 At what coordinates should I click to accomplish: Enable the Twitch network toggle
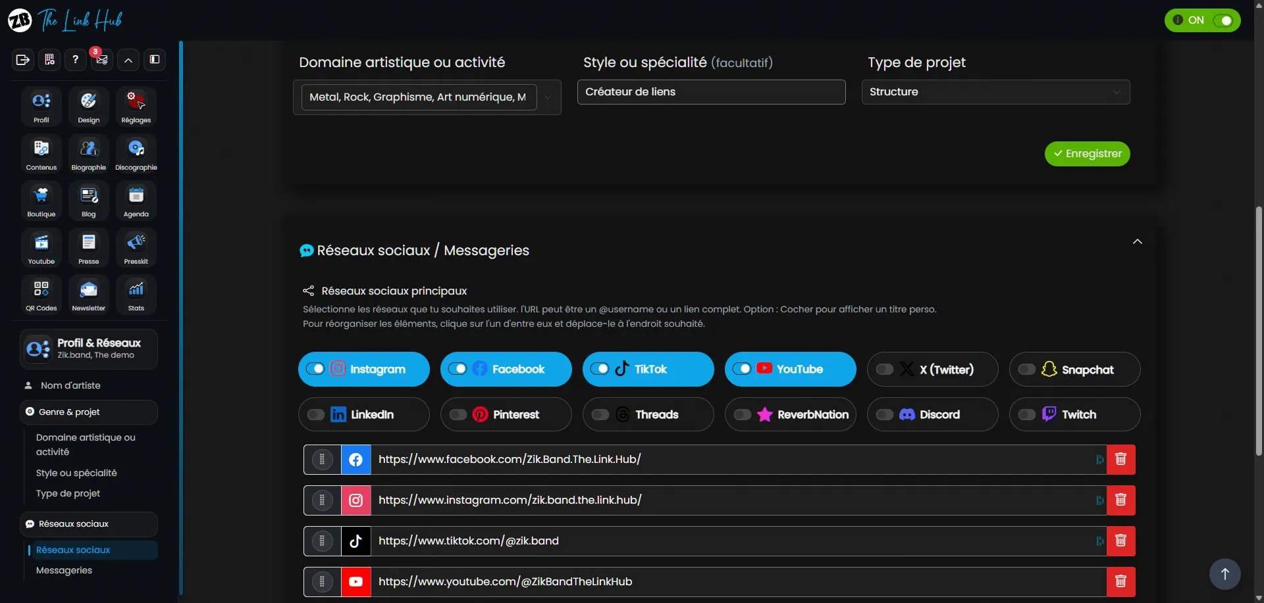pos(1026,415)
